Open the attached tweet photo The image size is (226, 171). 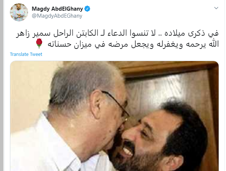point(114,116)
